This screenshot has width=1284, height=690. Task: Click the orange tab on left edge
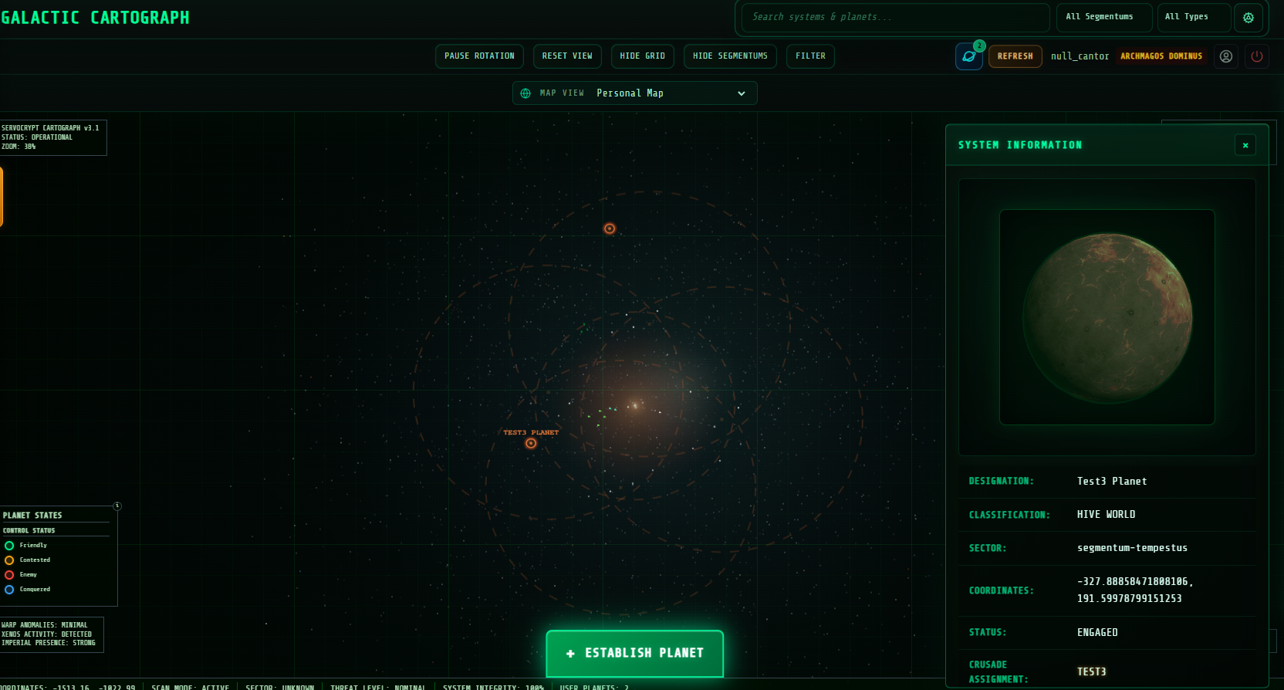click(2, 197)
